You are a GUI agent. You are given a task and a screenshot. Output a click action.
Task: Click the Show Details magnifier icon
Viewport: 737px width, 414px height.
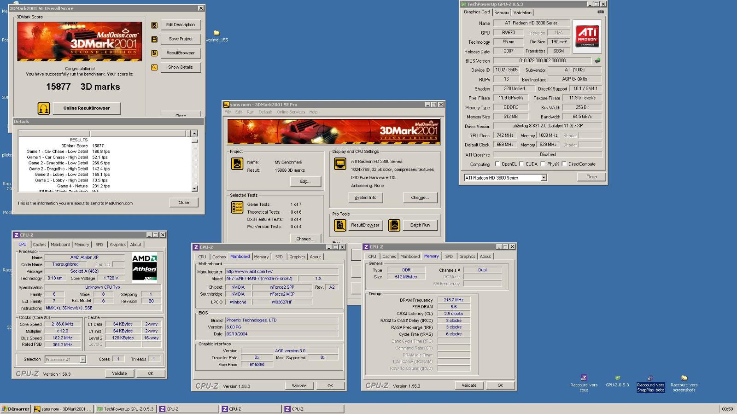tap(154, 67)
